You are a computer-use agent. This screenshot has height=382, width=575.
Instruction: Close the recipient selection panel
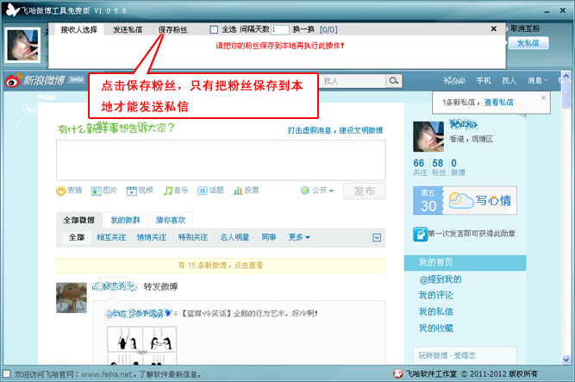(x=494, y=28)
